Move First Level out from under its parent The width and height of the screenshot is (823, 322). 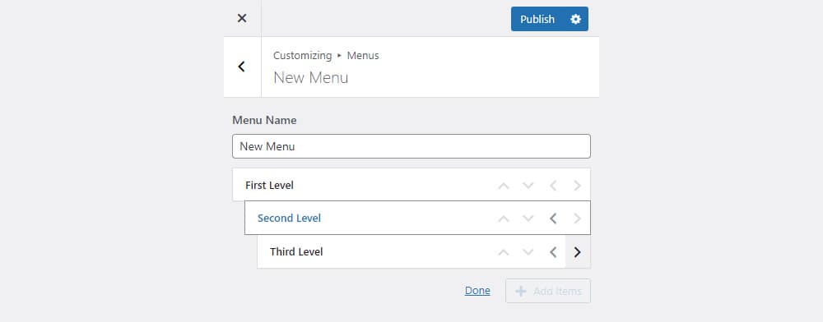tap(553, 186)
